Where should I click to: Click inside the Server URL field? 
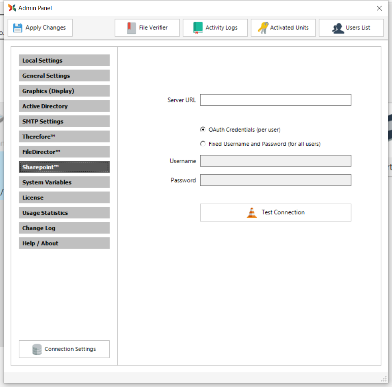pyautogui.click(x=275, y=100)
